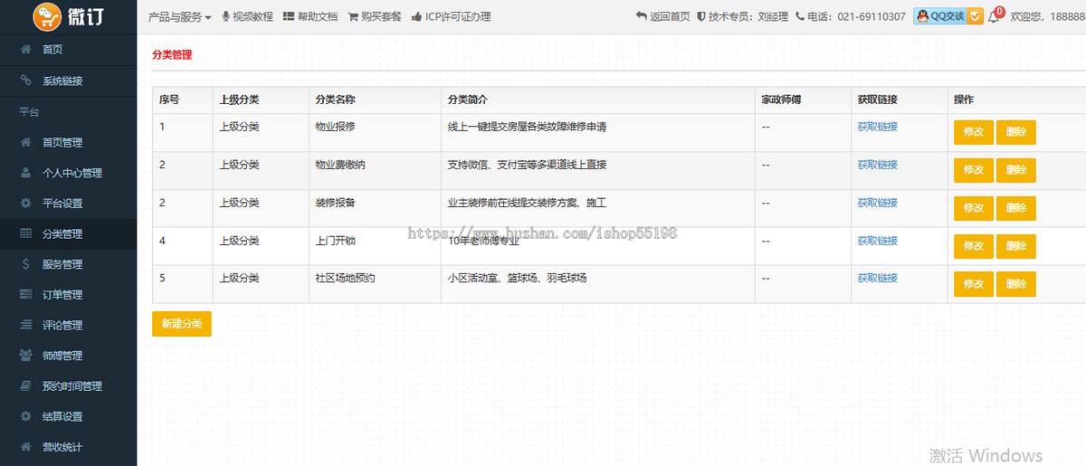Open the notification bell icon
The width and height of the screenshot is (1086, 466).
coord(994,17)
